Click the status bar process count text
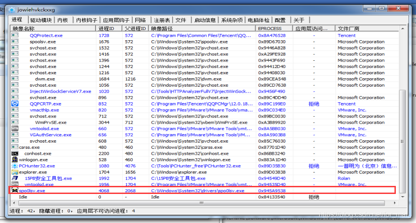Image resolution: width=416 pixels, height=223 pixels. click(x=73, y=211)
